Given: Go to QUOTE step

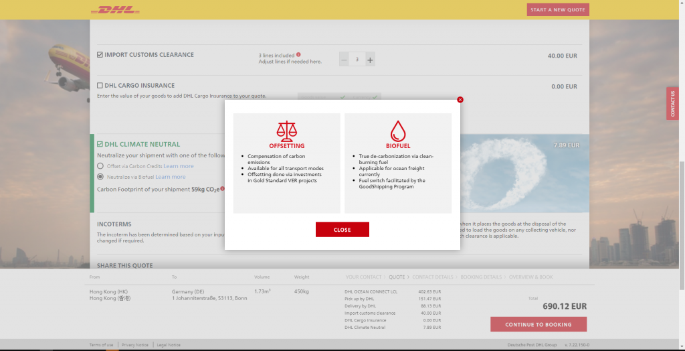Looking at the screenshot, I should (397, 277).
